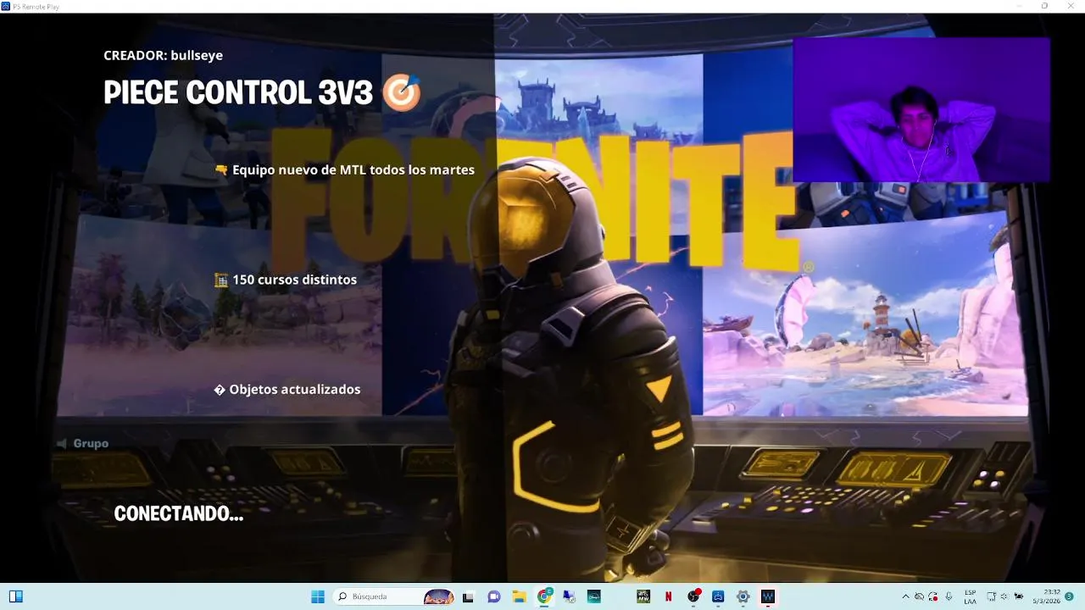Open the Windows Start menu
The width and height of the screenshot is (1085, 610).
pyautogui.click(x=318, y=596)
